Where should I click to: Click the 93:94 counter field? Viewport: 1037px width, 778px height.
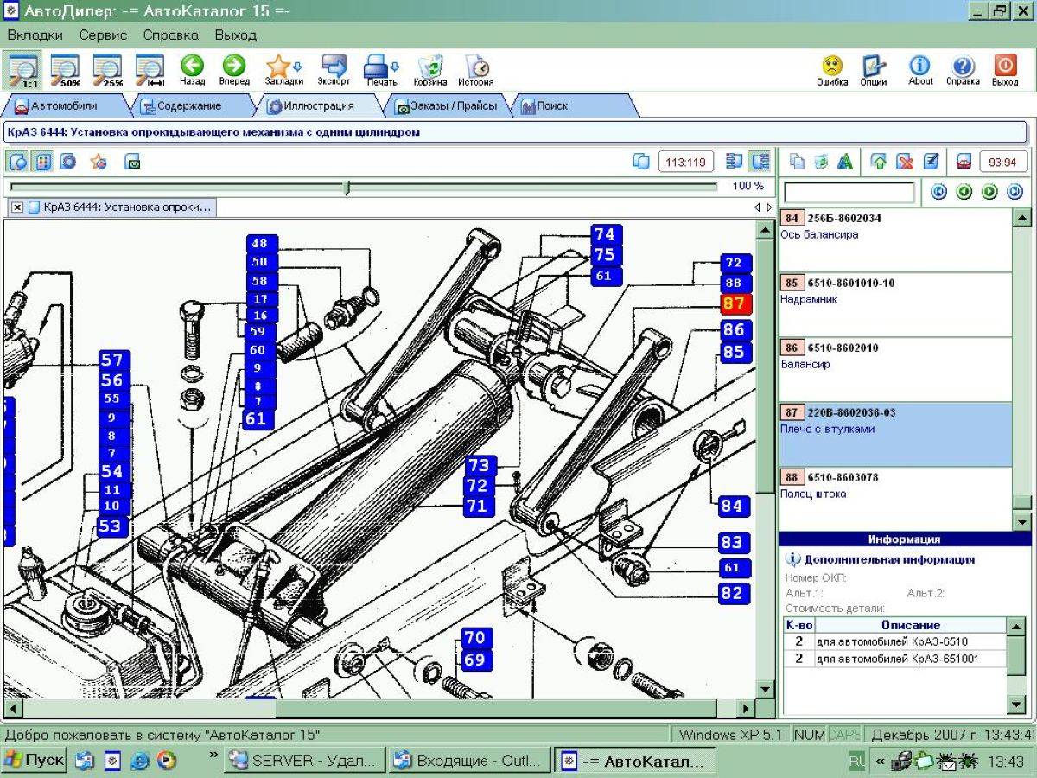point(1002,162)
